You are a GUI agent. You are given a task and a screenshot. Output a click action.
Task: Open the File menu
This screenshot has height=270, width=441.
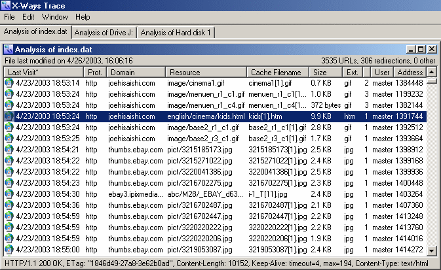tap(10, 17)
